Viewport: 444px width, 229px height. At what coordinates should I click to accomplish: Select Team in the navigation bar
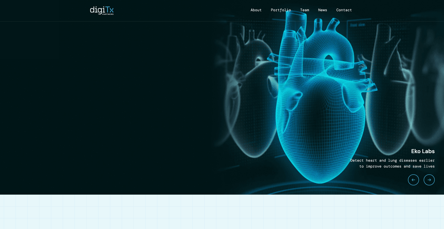304,10
